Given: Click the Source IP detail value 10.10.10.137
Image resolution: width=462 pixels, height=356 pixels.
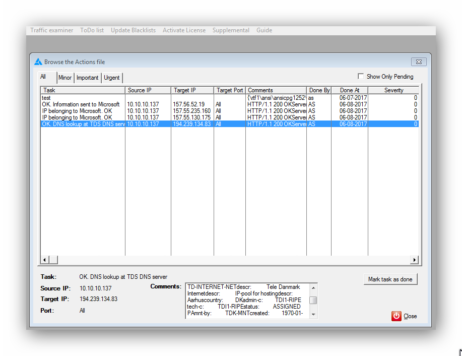Looking at the screenshot, I should pos(95,288).
